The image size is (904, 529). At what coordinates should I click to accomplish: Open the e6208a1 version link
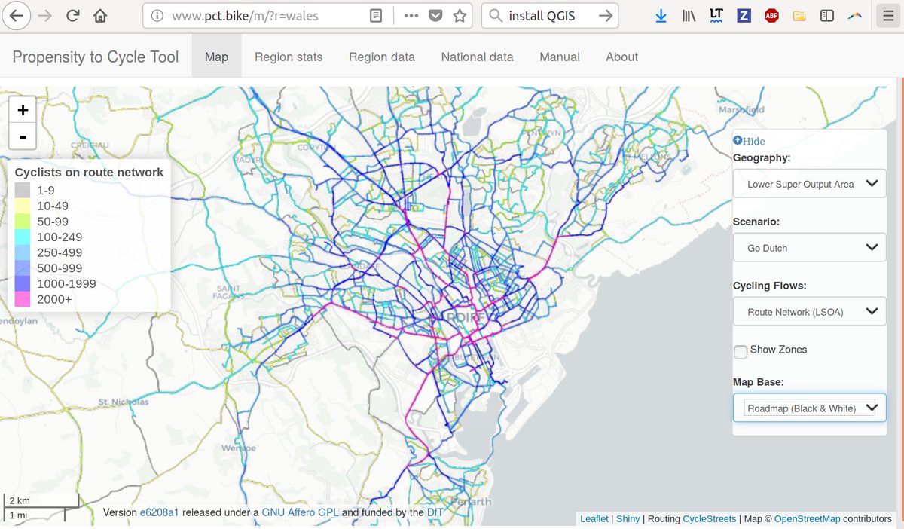pyautogui.click(x=160, y=513)
